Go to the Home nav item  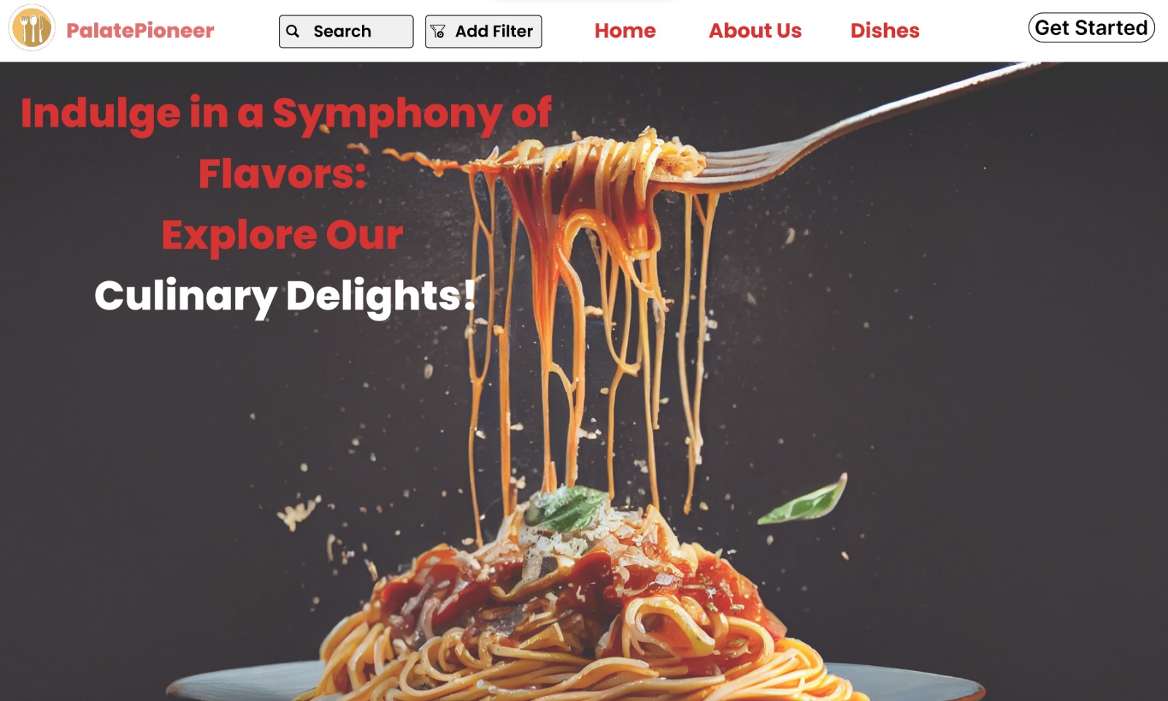(625, 31)
